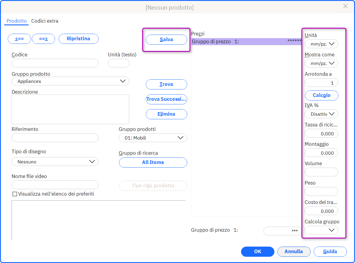Click into the Codice input field
355x263 pixels.
55,63
